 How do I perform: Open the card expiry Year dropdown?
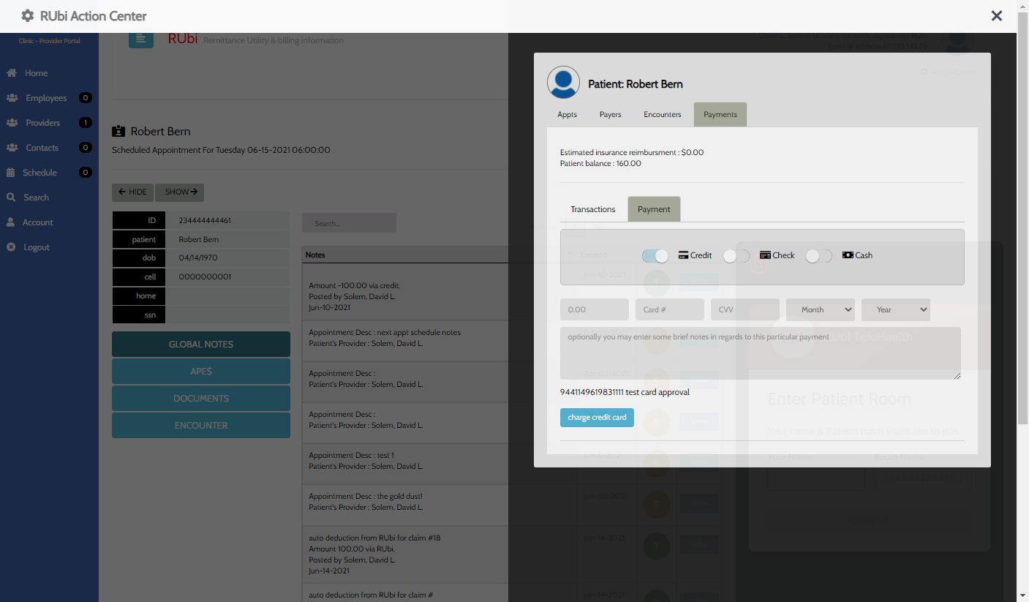pos(895,309)
